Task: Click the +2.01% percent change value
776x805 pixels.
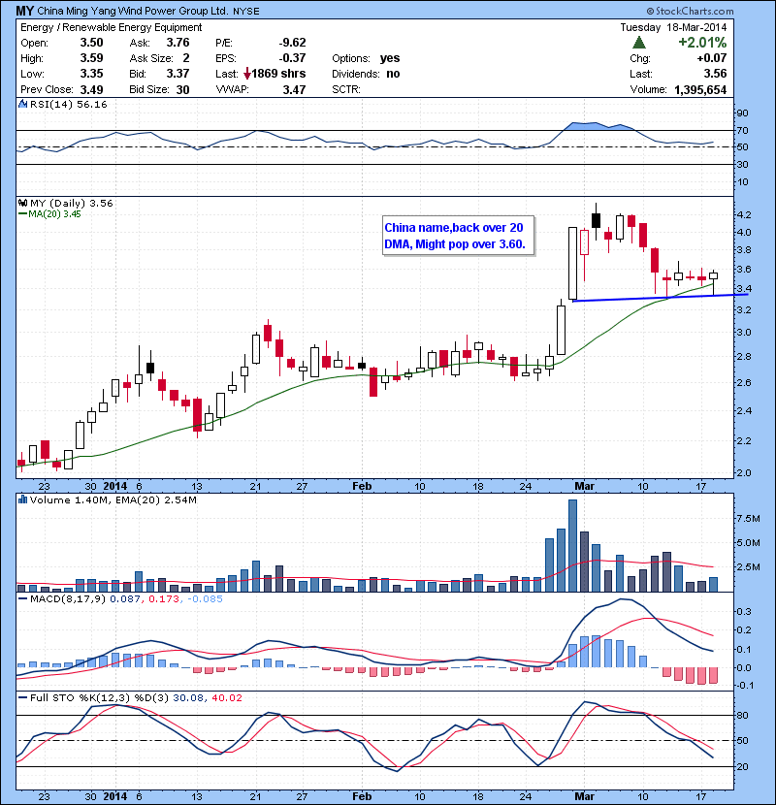Action: (702, 42)
